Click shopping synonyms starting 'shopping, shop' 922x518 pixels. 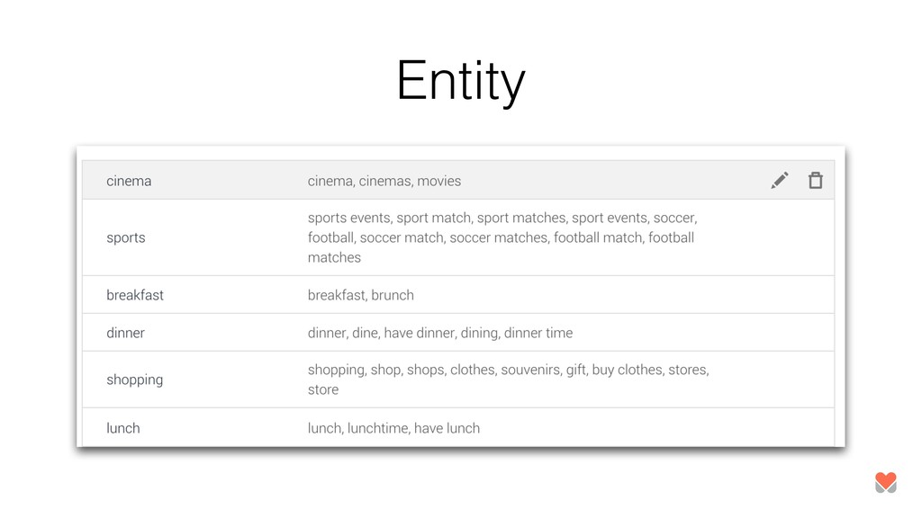[508, 380]
